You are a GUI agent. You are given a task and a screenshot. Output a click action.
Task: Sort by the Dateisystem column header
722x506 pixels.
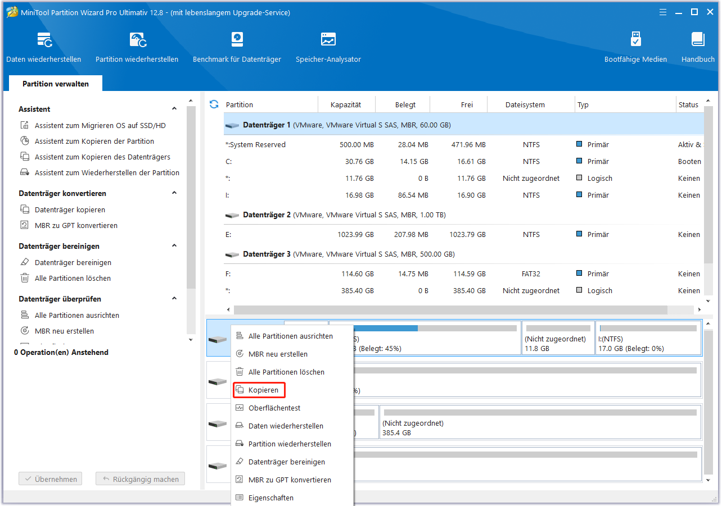(530, 104)
